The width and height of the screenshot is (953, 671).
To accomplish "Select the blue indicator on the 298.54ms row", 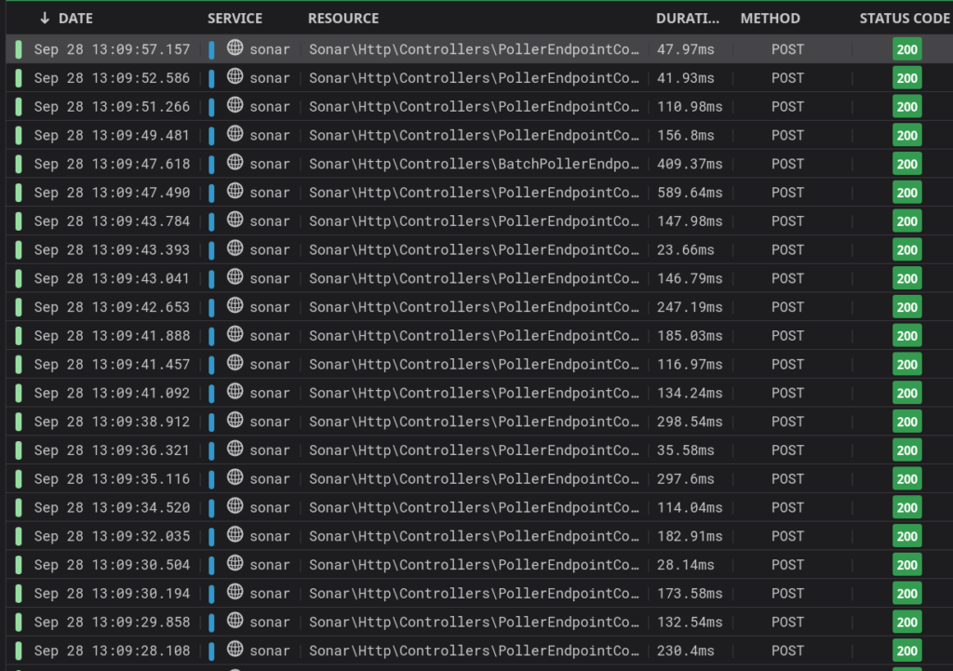I will point(213,422).
